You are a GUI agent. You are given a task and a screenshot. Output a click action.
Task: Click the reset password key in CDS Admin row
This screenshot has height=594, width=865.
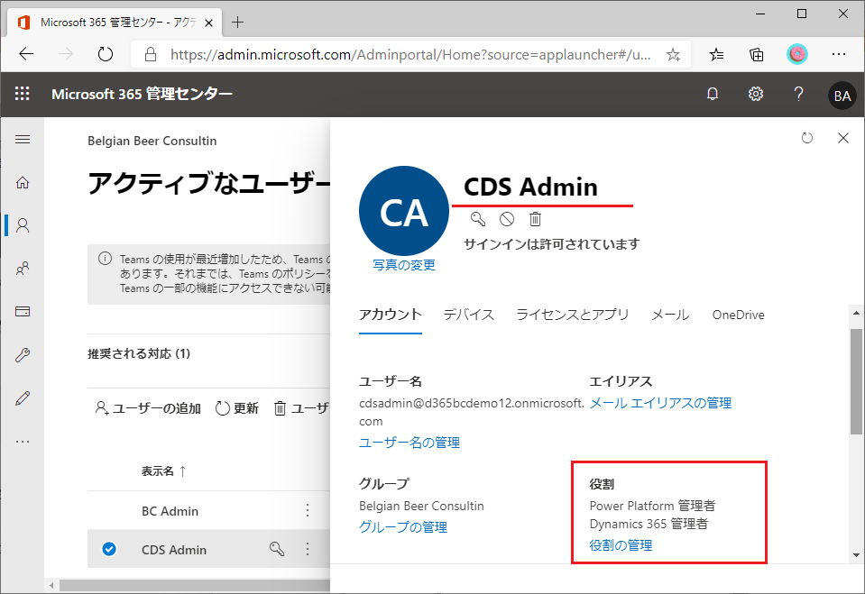coord(277,549)
